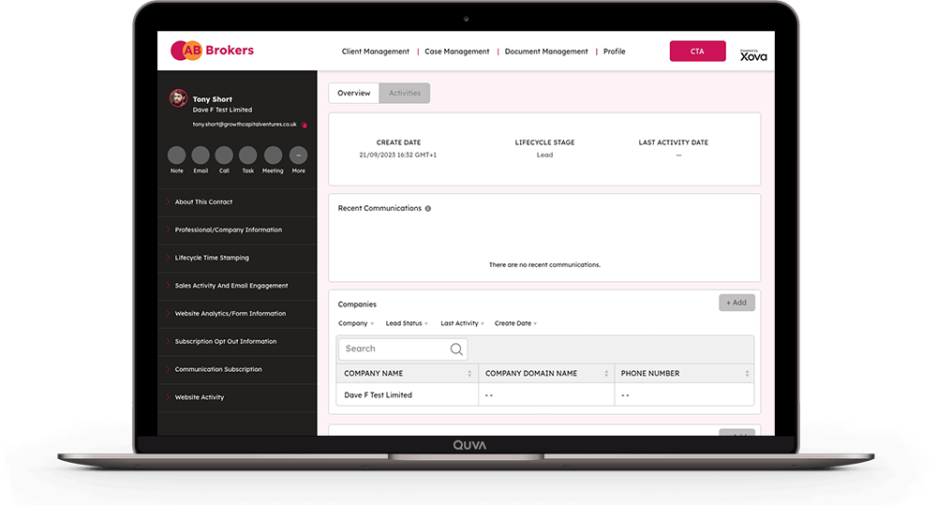Open Case Management menu
This screenshot has height=505, width=937.
coord(456,52)
